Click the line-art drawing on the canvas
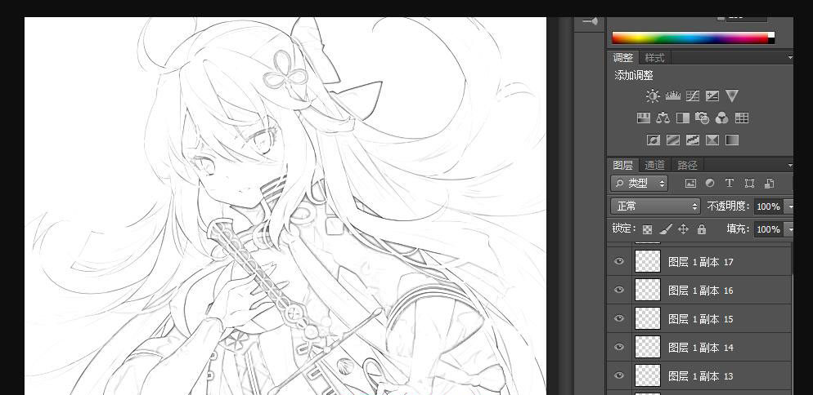 pos(285,206)
